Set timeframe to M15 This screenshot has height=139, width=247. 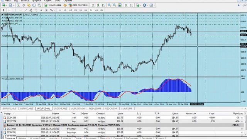pos(70,10)
